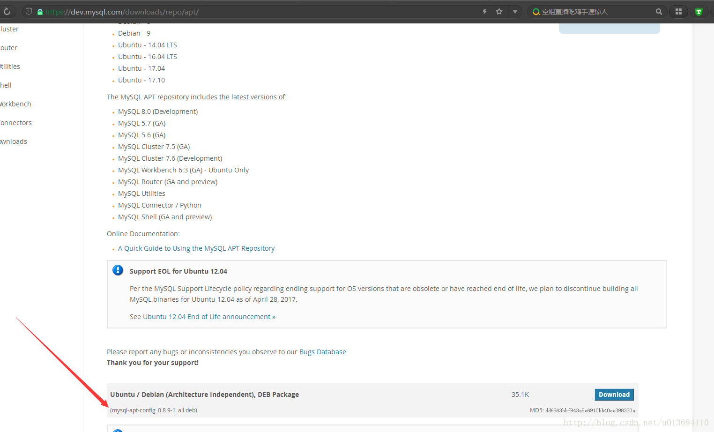
Task: Click 'MySQL Cluster 7.5 (GA)' text
Action: [154, 147]
